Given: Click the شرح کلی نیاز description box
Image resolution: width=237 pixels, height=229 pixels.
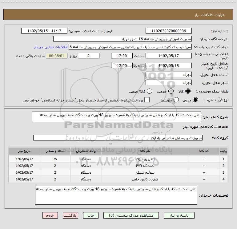Looking at the screenshot, I should pyautogui.click(x=117, y=117).
